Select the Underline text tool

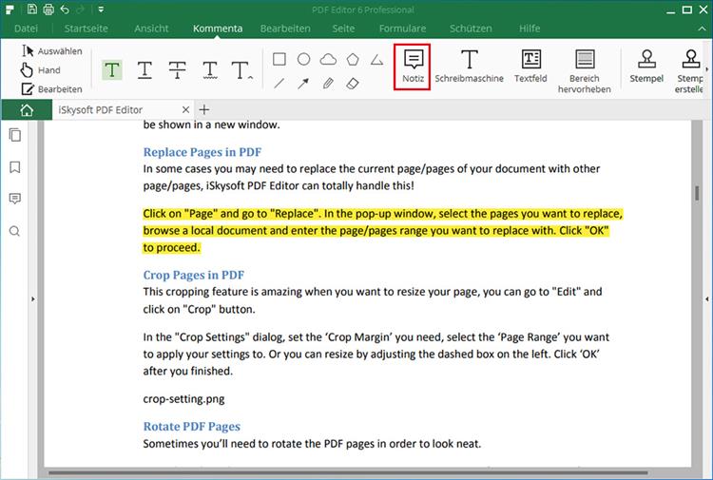click(145, 70)
